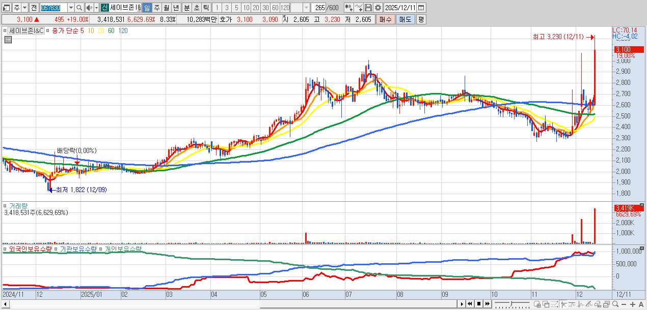The width and height of the screenshot is (647, 310).
Task: Click the 전 button in toolbar
Action: 33,8
